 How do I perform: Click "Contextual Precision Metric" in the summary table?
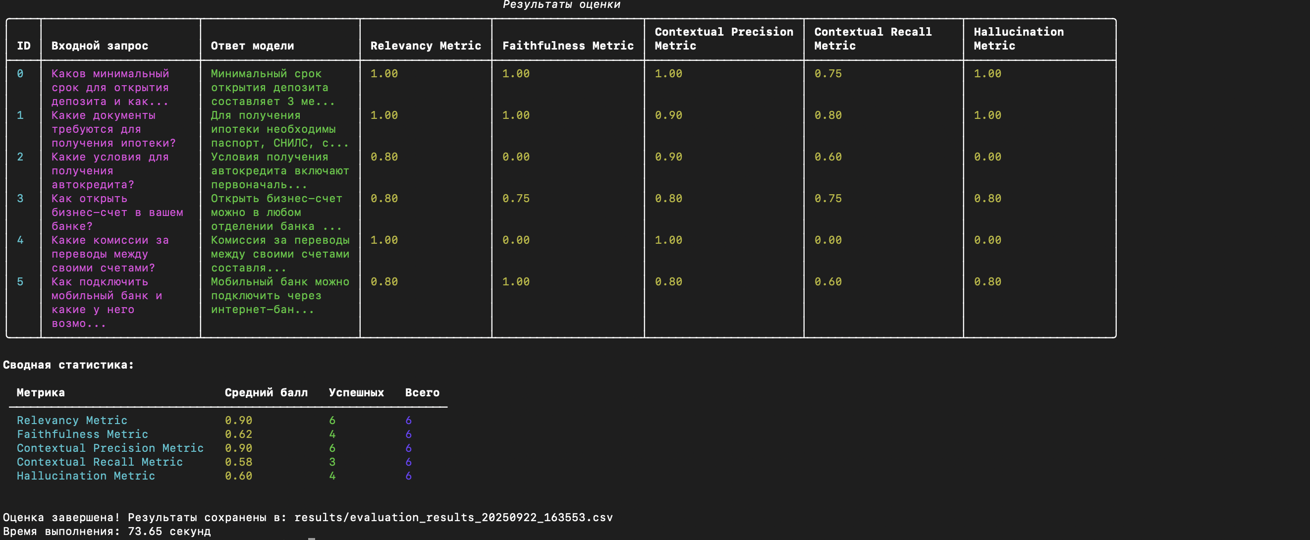click(110, 448)
